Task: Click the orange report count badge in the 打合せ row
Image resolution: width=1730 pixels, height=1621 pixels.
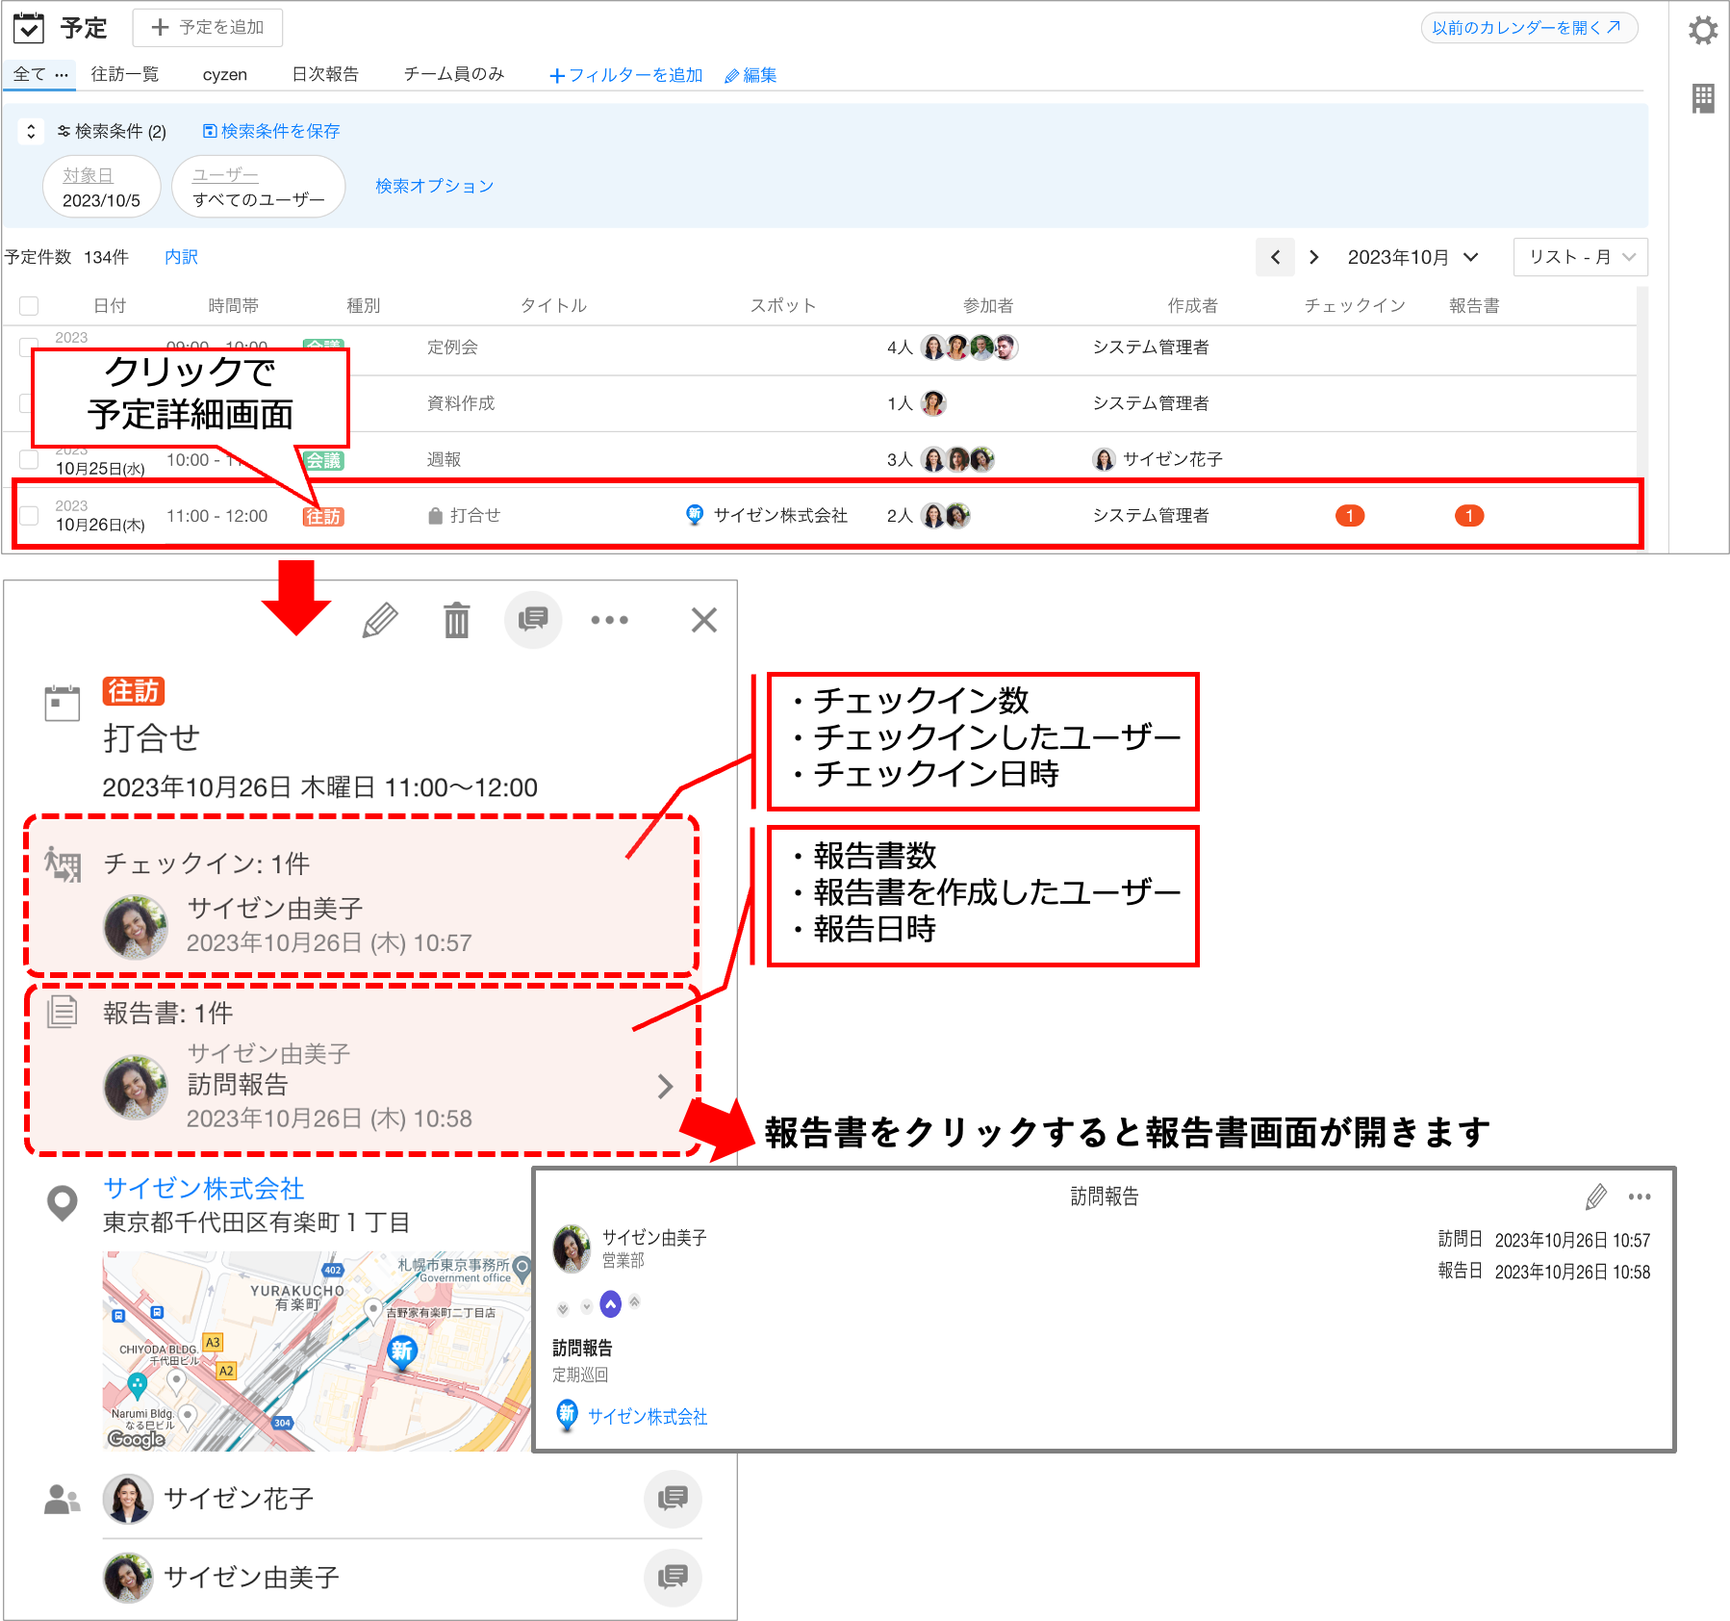Action: [1469, 516]
